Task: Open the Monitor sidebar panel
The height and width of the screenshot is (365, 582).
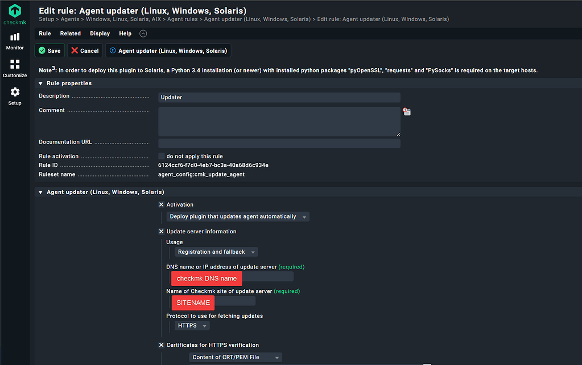Action: (x=14, y=40)
